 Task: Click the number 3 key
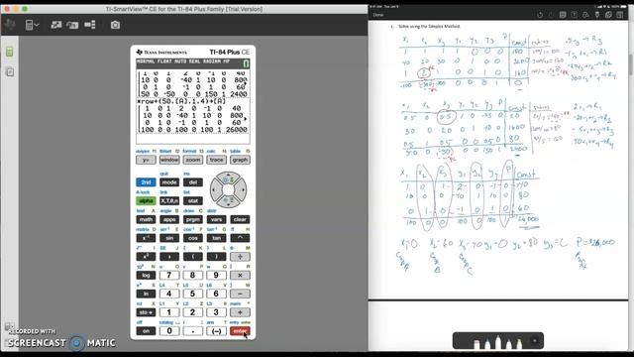coord(216,312)
